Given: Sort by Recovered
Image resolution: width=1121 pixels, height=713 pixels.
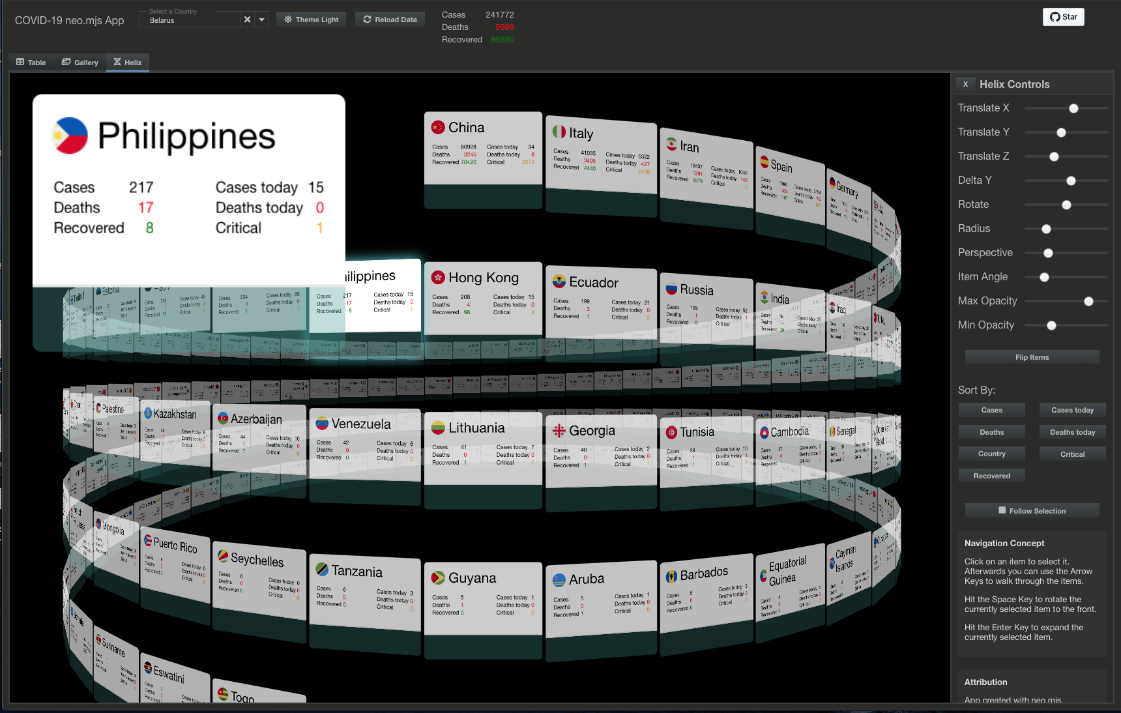Looking at the screenshot, I should pos(991,476).
